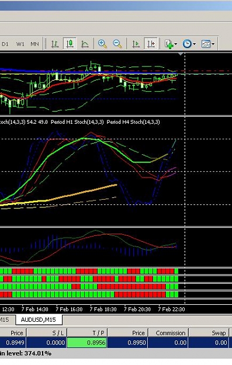The width and height of the screenshot is (232, 365).
Task: Click the chart shift triangle marker
Action: [x=181, y=54]
